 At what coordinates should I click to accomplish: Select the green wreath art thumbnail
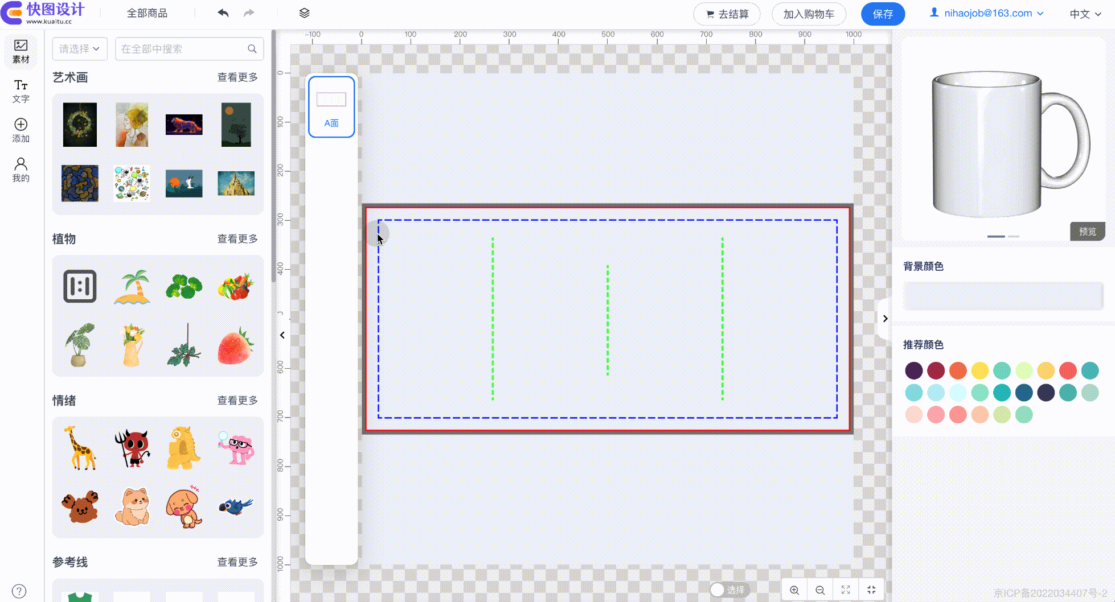pyautogui.click(x=80, y=125)
